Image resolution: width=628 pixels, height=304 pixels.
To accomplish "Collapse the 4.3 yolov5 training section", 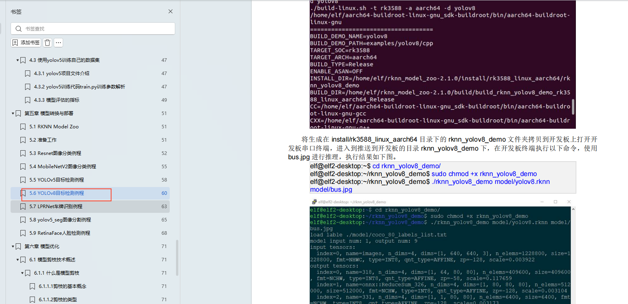I will point(18,60).
